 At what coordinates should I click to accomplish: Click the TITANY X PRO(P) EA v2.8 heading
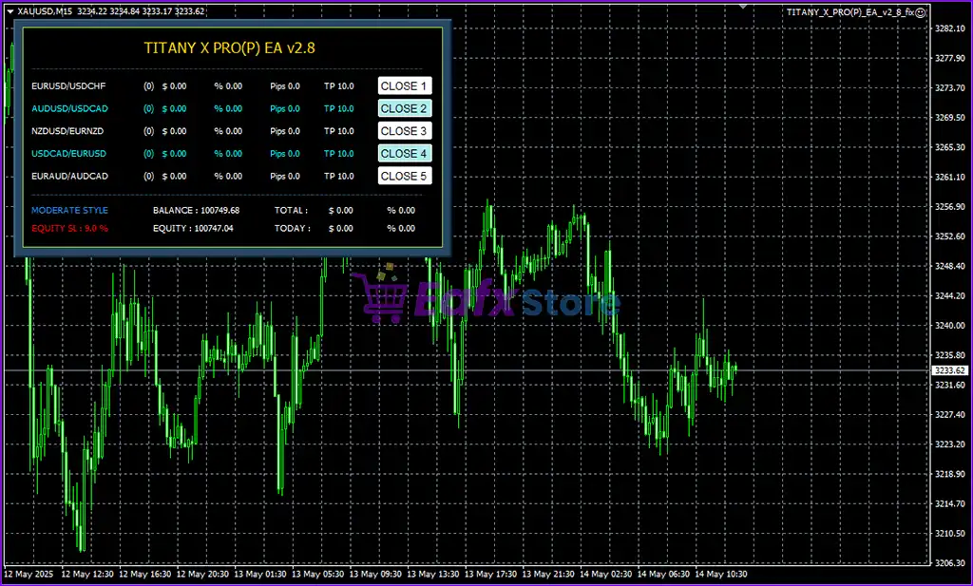coord(230,47)
